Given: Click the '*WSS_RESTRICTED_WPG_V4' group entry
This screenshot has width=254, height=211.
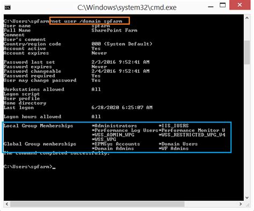Looking at the screenshot, I should (192, 135).
